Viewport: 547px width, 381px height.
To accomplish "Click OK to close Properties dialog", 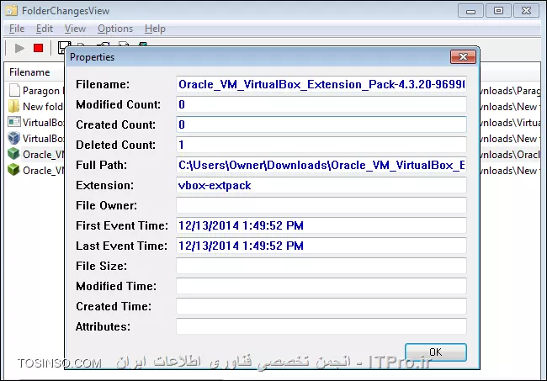I will [x=435, y=352].
